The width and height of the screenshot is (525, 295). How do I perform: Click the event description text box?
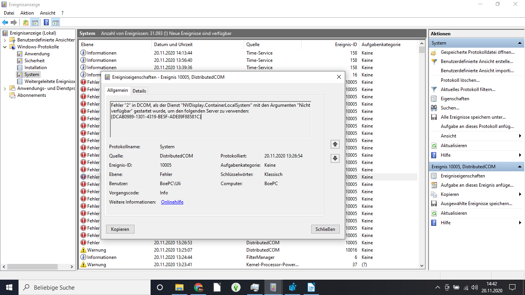click(211, 119)
